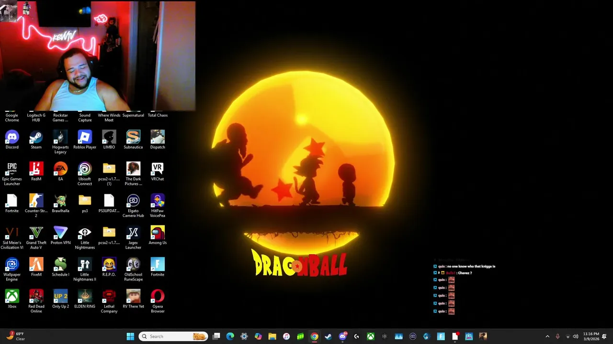The width and height of the screenshot is (613, 344).
Task: Open the ps3 folder on desktop
Action: click(x=85, y=204)
